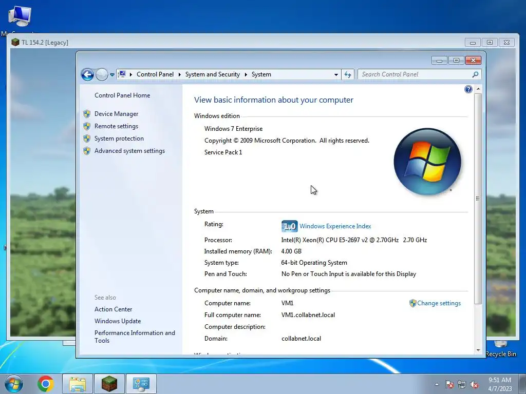Click the scroll down arrow of System page

point(478,350)
